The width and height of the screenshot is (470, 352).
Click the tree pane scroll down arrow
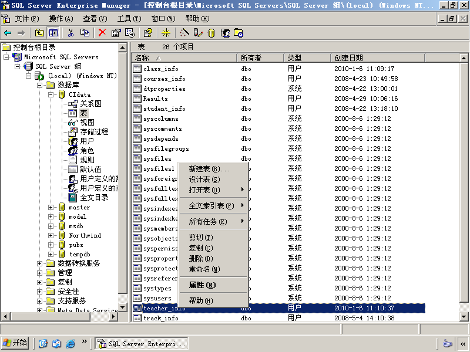pos(123,307)
